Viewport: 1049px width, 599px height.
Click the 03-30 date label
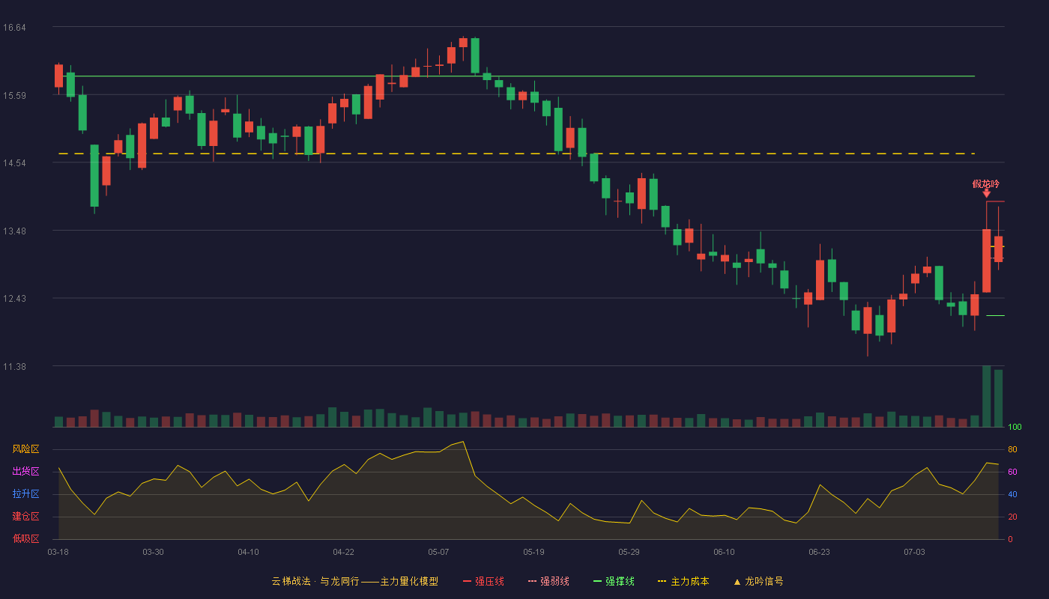click(153, 552)
